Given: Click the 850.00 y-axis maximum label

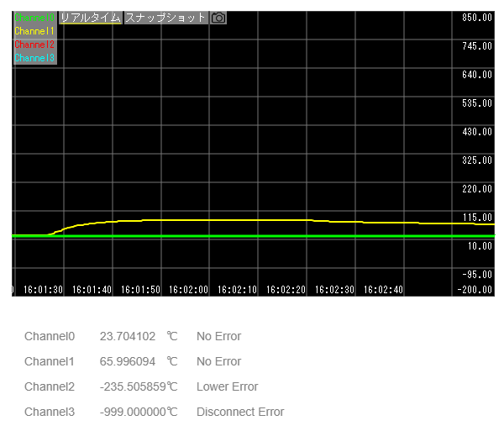Looking at the screenshot, I should coord(476,18).
